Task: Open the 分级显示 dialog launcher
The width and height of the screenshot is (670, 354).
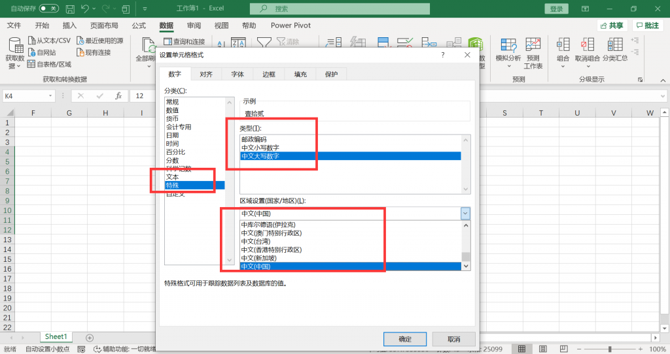Action: [640, 80]
